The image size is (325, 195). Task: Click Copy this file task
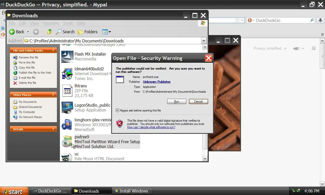tap(27, 68)
